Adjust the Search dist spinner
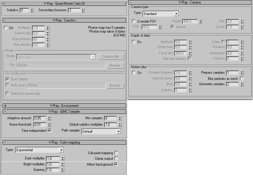This screenshot has width=253, height=182. pyautogui.click(x=47, y=33)
